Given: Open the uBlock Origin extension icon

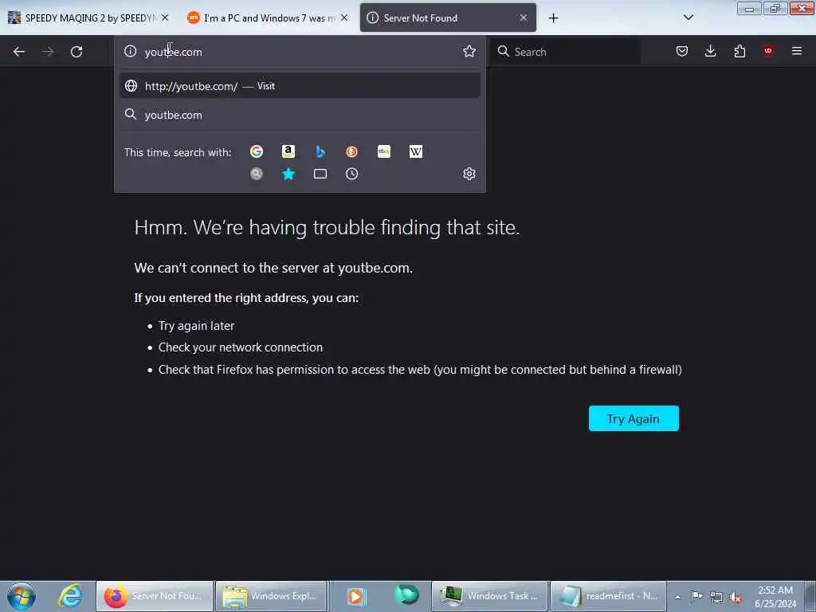Looking at the screenshot, I should click(767, 51).
